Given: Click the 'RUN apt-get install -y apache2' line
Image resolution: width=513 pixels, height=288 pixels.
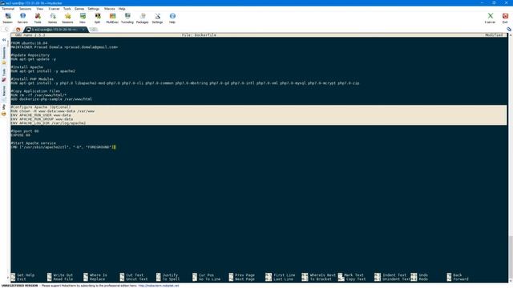Looking at the screenshot, I should (x=42, y=71).
